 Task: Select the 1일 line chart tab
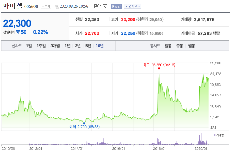pos(29,46)
